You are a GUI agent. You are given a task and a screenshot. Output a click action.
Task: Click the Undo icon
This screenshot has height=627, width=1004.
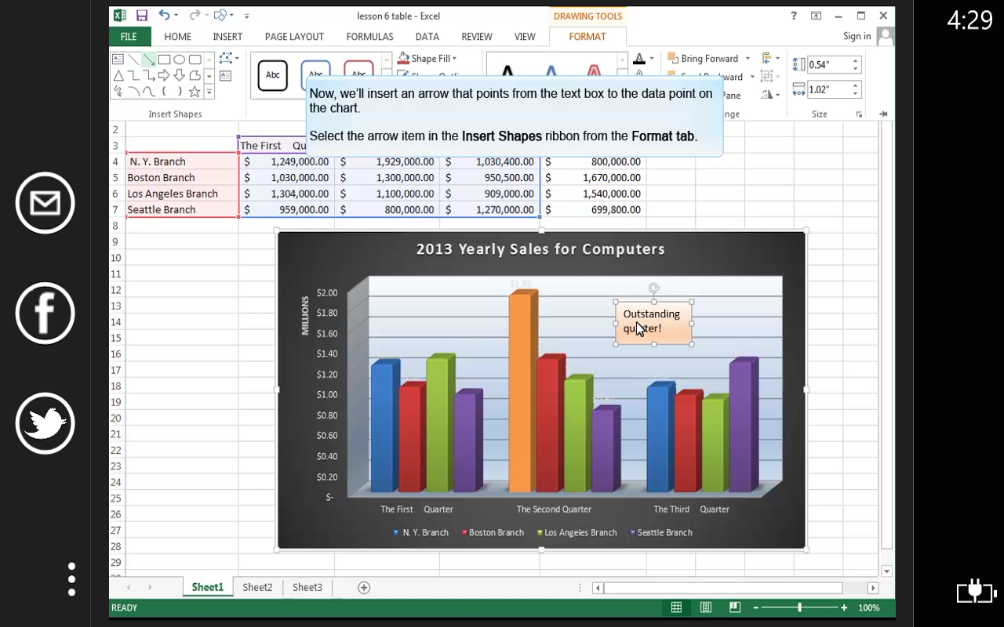(x=163, y=15)
